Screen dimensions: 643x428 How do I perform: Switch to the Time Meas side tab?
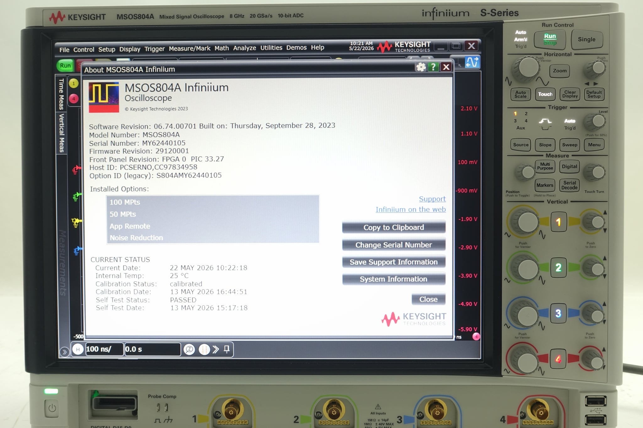[61, 94]
